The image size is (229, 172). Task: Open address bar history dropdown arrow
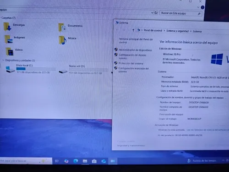tap(152, 13)
